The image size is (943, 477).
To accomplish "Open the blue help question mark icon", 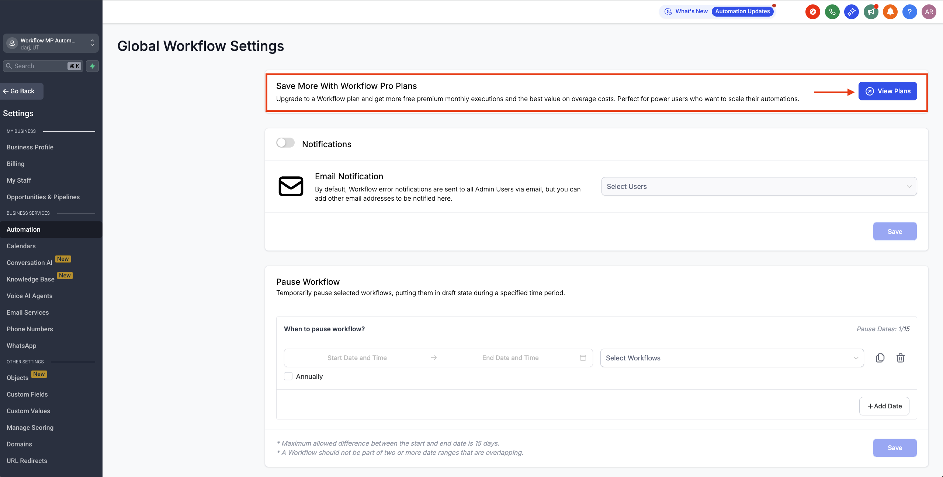I will [x=909, y=12].
